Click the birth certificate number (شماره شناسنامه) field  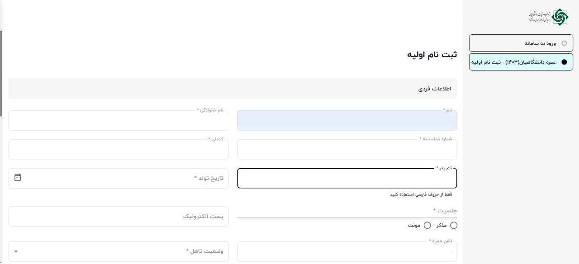(x=347, y=149)
